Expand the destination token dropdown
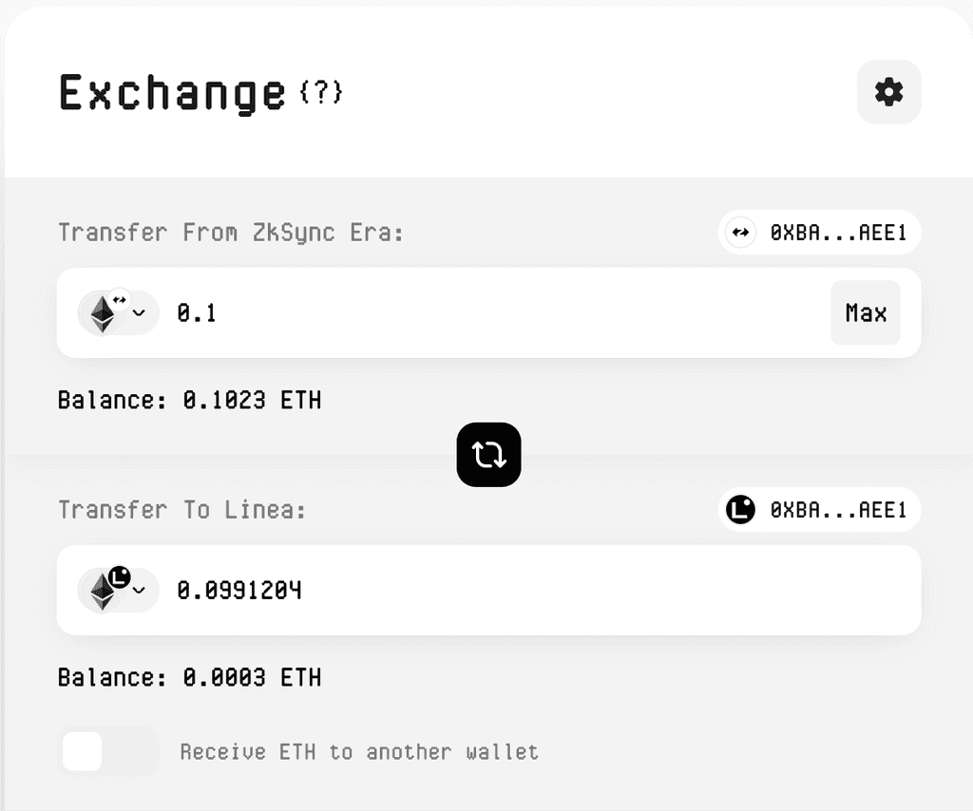Screen dimensions: 973x811 click(137, 591)
